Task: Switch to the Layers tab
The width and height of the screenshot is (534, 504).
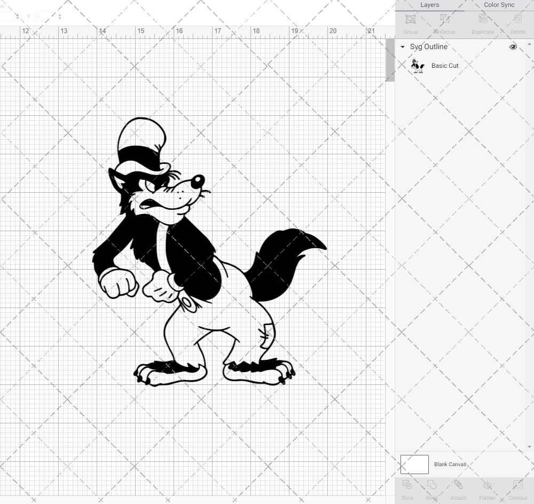Action: [x=429, y=5]
